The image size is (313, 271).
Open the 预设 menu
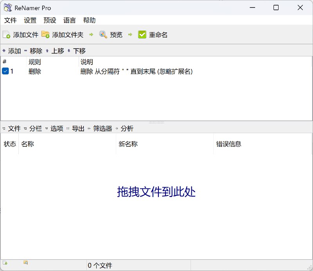click(x=50, y=20)
